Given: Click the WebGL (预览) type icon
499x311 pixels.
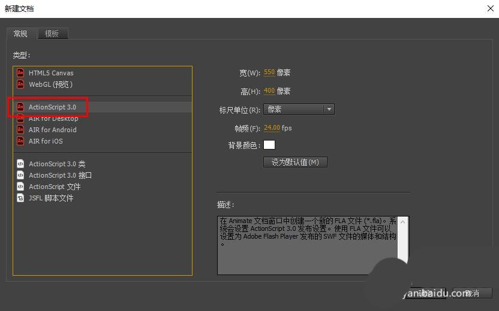Looking at the screenshot, I should pos(20,84).
